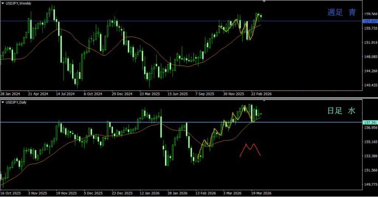
Task: Click the 149.775 price level on Daily scale
Action: (370, 184)
